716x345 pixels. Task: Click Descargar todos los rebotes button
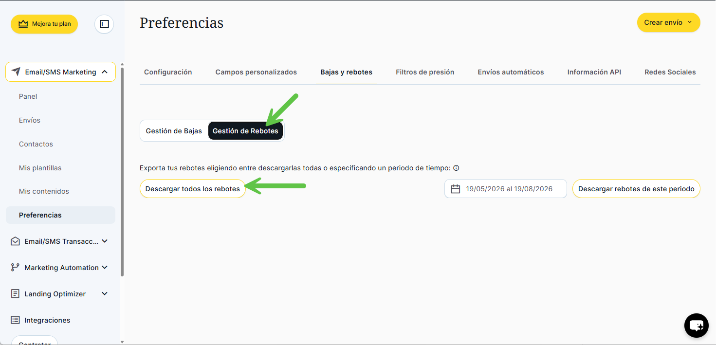pos(193,189)
